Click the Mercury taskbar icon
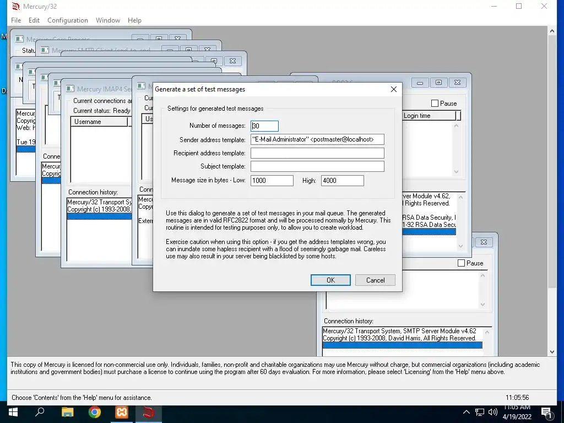The image size is (564, 423). point(149,412)
